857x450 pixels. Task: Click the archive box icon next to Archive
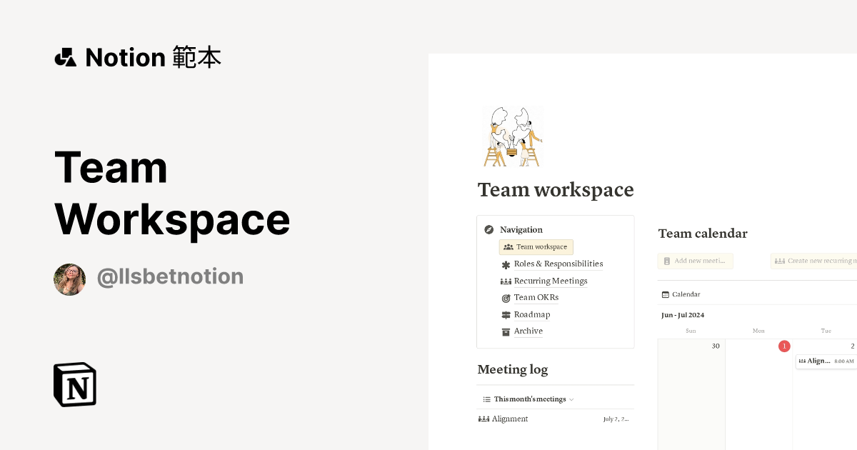click(x=506, y=331)
